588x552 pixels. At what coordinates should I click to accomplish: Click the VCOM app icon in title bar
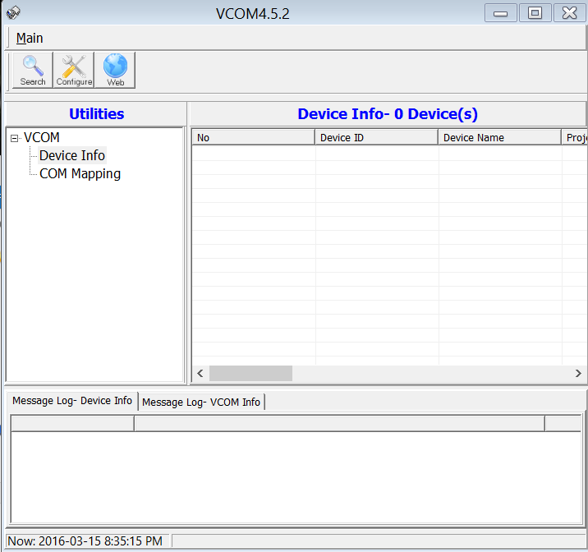(x=12, y=12)
